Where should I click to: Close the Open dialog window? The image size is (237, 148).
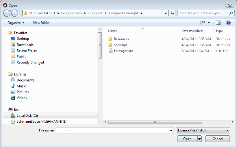(230, 5)
